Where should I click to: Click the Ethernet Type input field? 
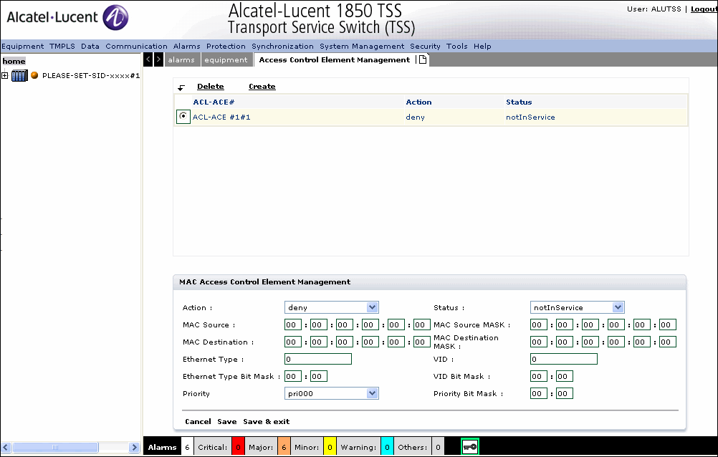pyautogui.click(x=318, y=359)
